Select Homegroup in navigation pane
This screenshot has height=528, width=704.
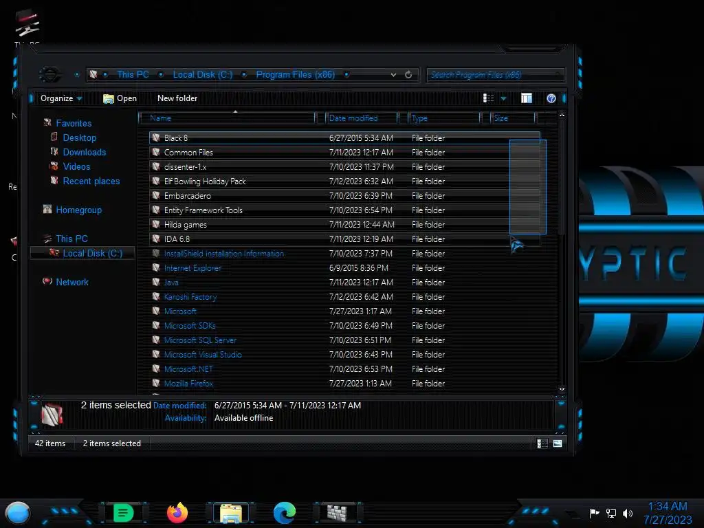[x=78, y=210]
